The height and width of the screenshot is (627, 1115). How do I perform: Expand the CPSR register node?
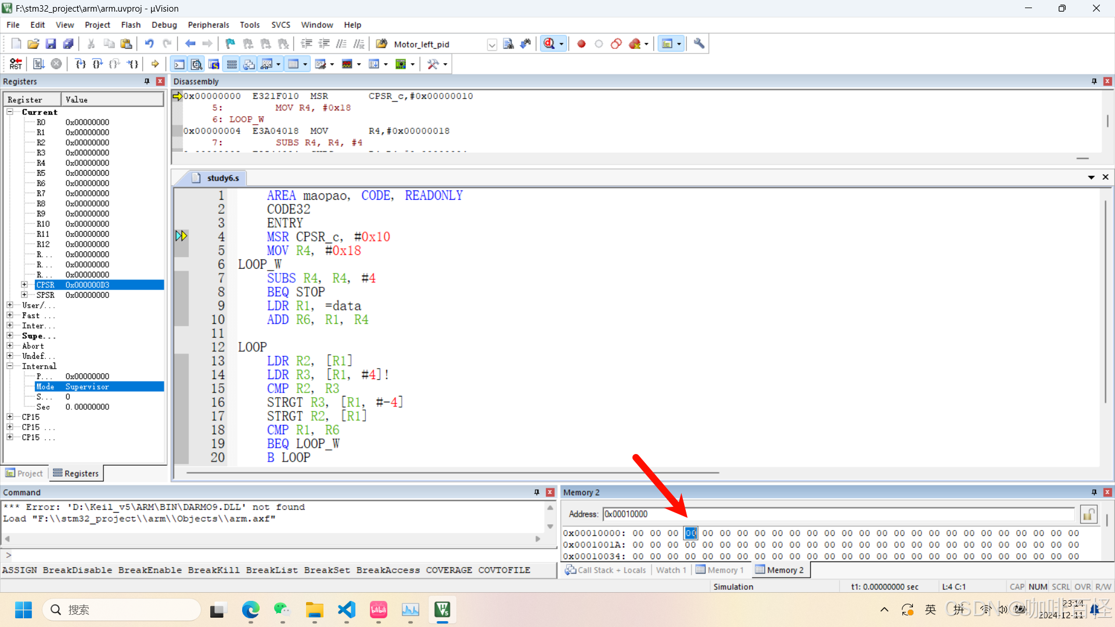[24, 284]
